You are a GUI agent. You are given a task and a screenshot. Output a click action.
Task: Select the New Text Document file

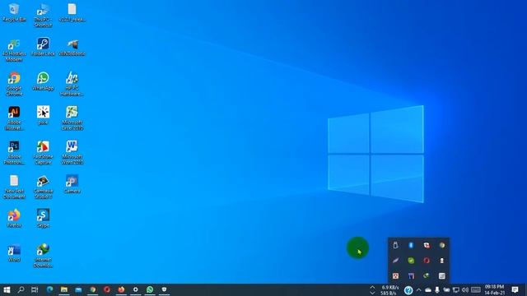(x=14, y=187)
